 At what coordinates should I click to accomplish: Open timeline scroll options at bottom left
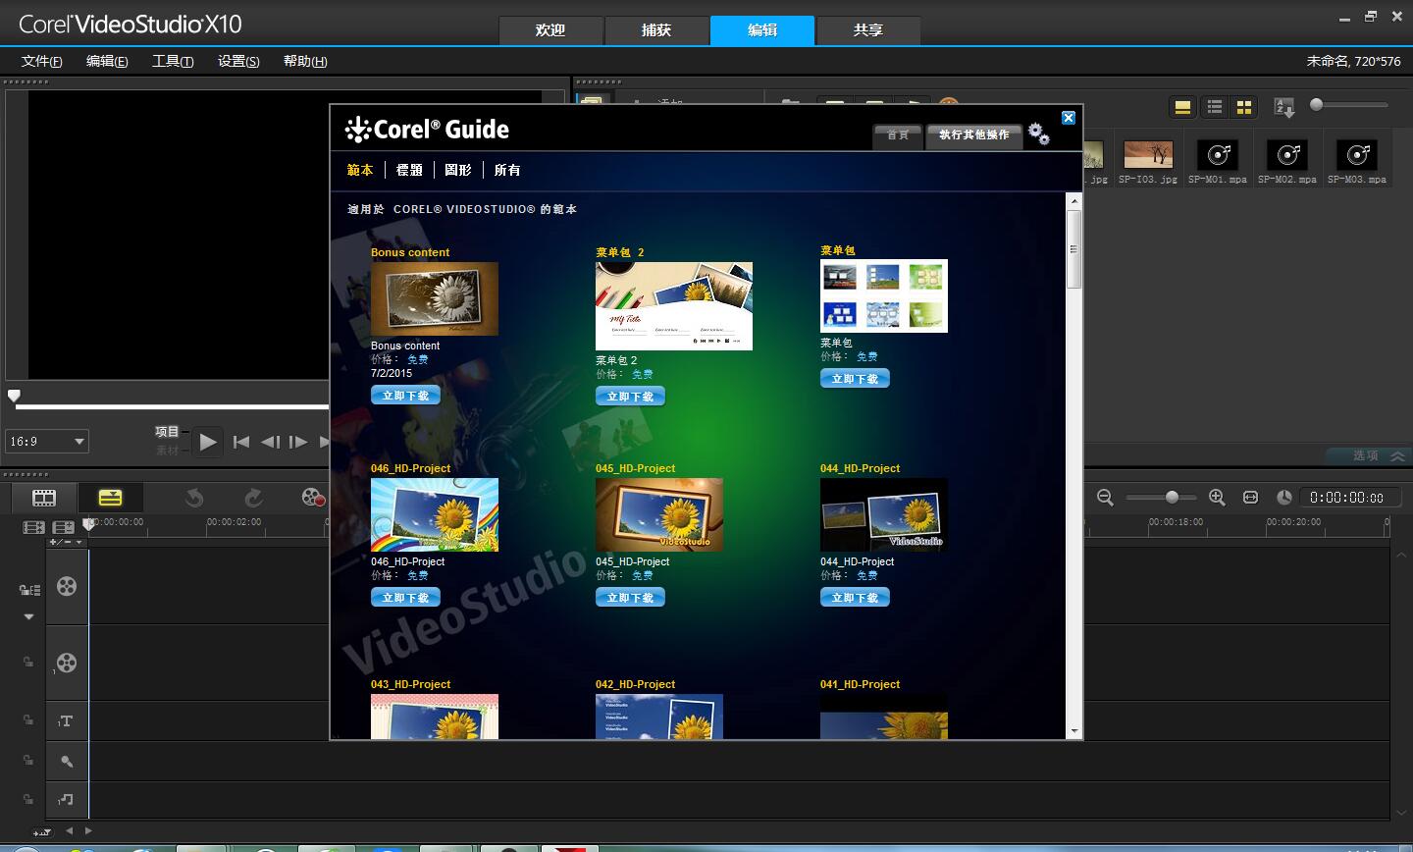(x=42, y=832)
